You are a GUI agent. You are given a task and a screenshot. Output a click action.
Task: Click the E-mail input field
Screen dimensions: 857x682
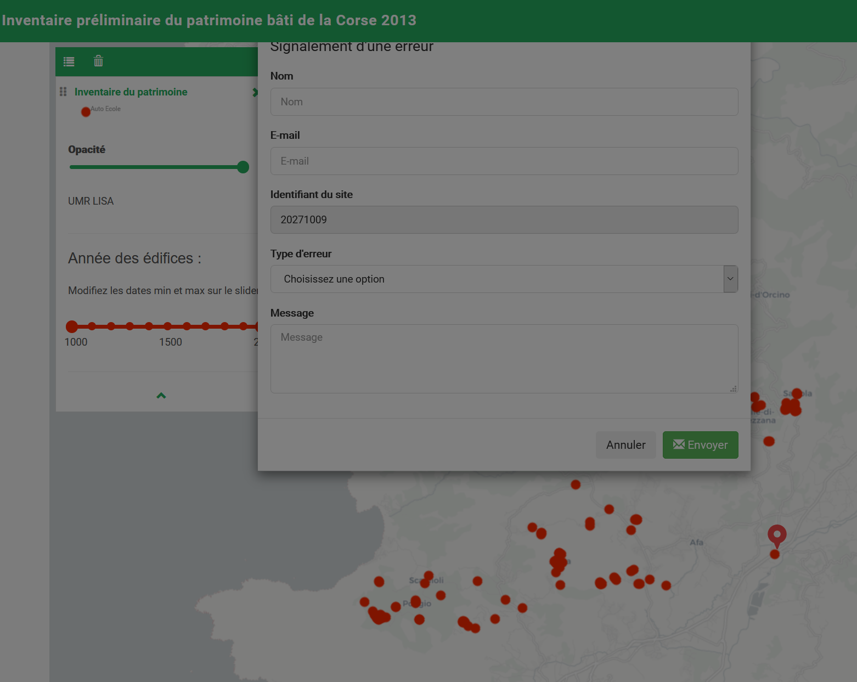coord(504,161)
